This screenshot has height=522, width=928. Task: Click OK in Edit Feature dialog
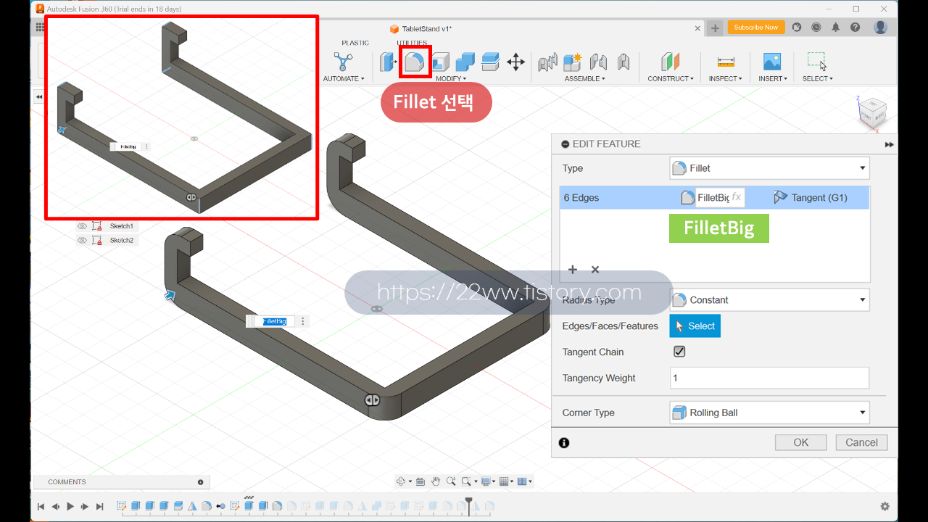pos(801,442)
